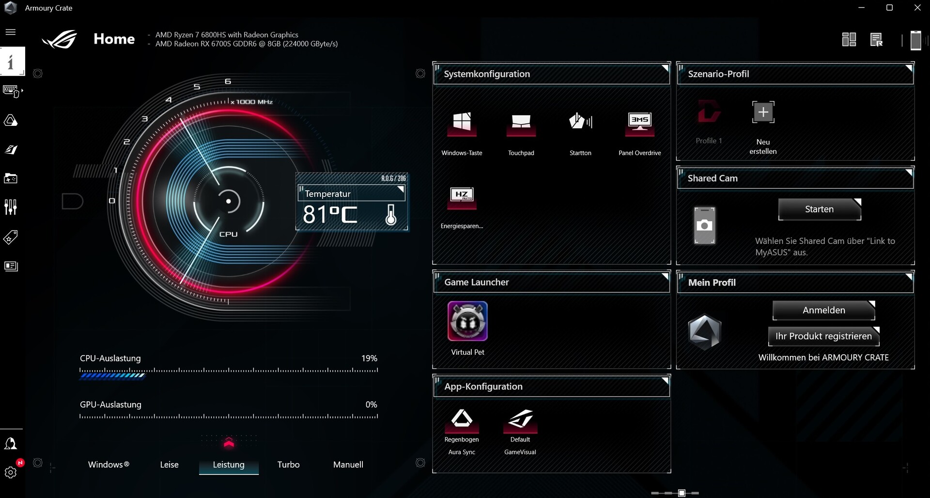
Task: Open Aura Sync from the sidebar
Action: click(11, 121)
